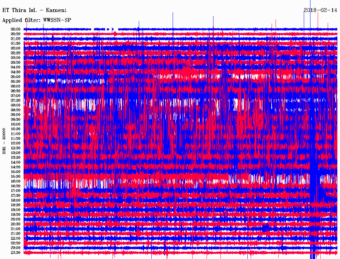
Task: Click the 02:30 time label
Action: coord(16,53)
